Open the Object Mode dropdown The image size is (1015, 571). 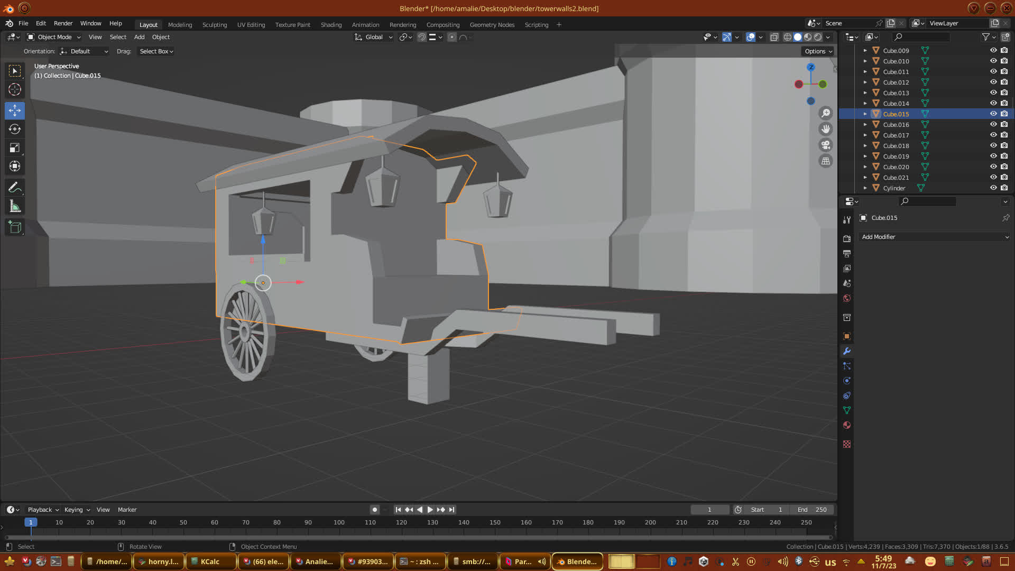pos(54,37)
